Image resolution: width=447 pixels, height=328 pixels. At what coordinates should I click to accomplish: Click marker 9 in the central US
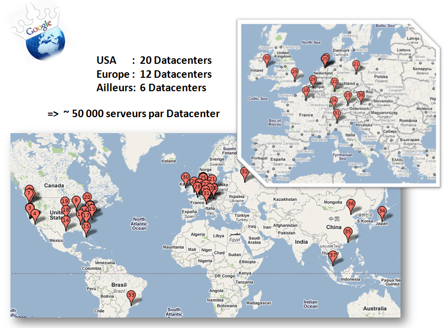tap(76, 201)
